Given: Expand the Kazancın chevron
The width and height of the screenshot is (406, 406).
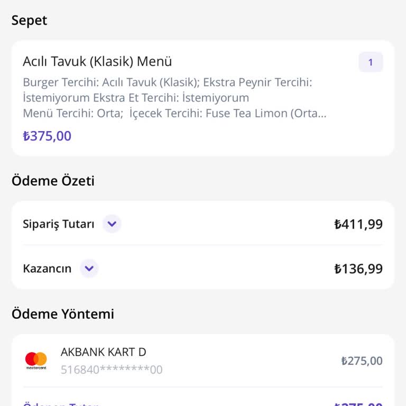Looking at the screenshot, I should pyautogui.click(x=89, y=269).
